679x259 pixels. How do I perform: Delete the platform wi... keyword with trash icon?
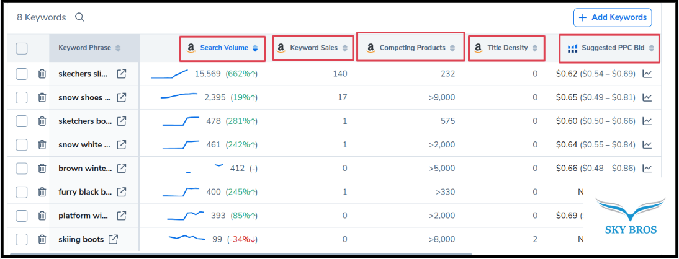click(42, 216)
